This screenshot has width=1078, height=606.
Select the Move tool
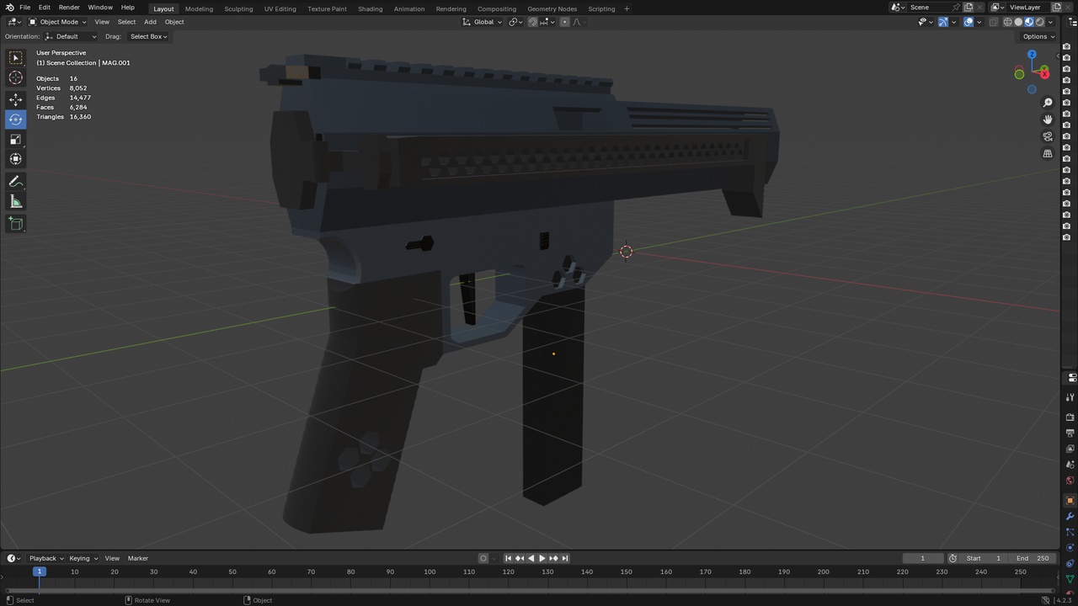16,99
